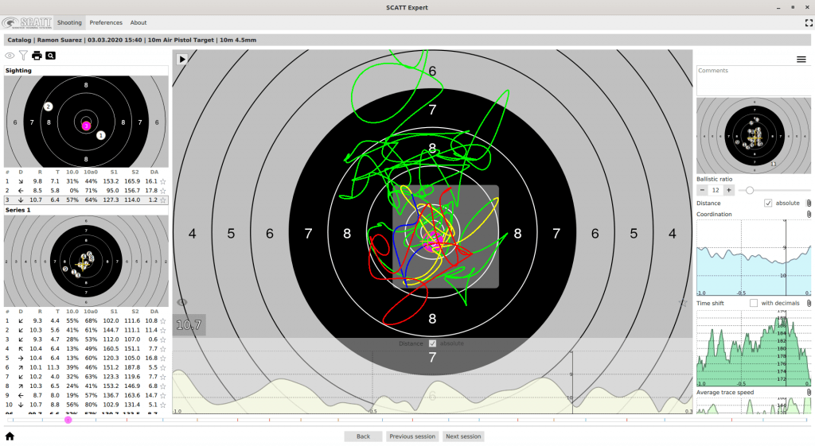
Task: Click in the Comments text field
Action: 753,81
